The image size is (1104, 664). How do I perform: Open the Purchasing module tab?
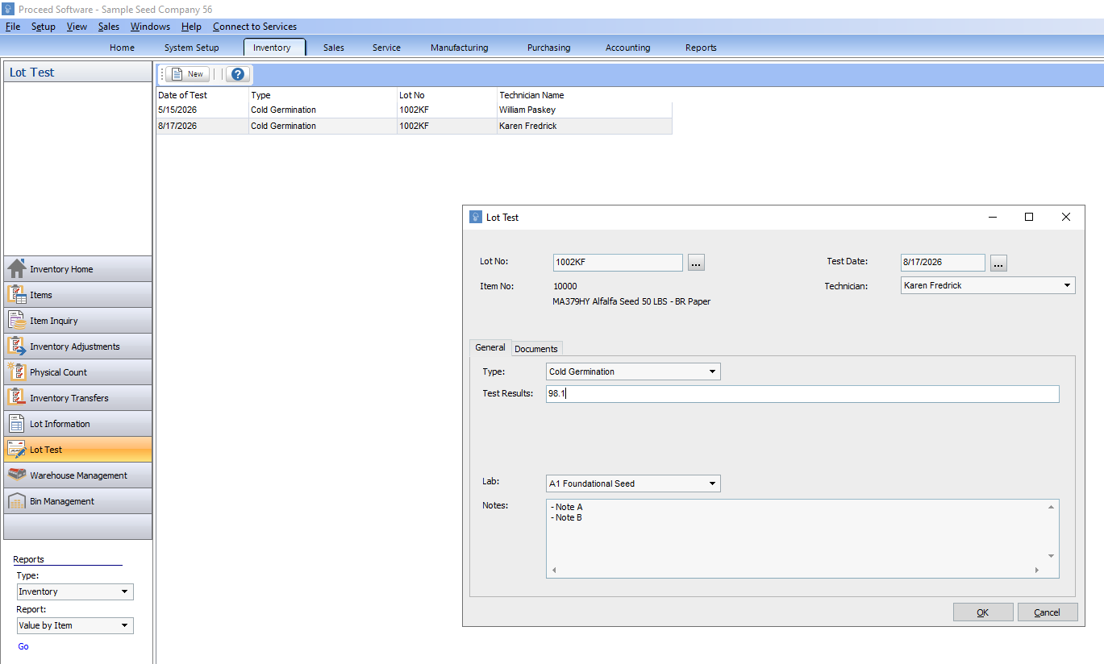click(x=548, y=48)
